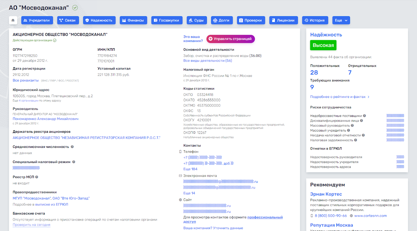
Task: Show help for Дисквалифицированные лица risk
Action: (361, 121)
